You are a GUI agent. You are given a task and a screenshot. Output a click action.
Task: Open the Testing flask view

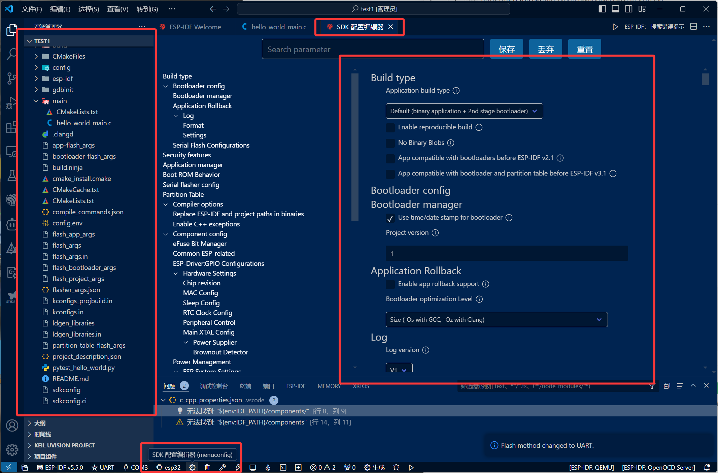12,175
